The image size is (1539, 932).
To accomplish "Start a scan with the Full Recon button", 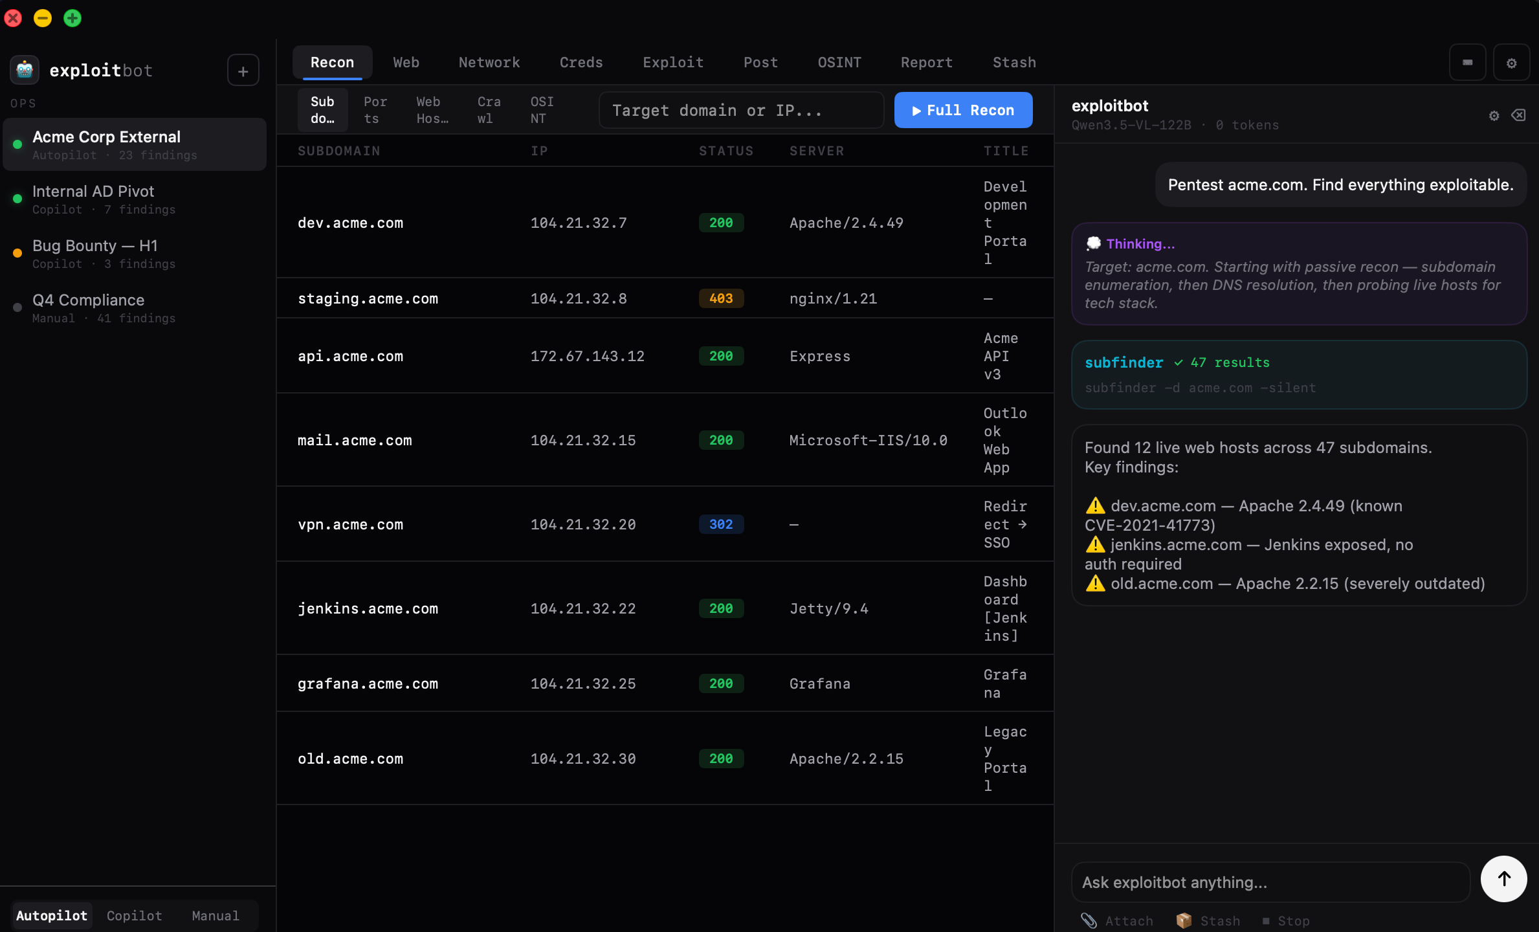I will coord(963,110).
